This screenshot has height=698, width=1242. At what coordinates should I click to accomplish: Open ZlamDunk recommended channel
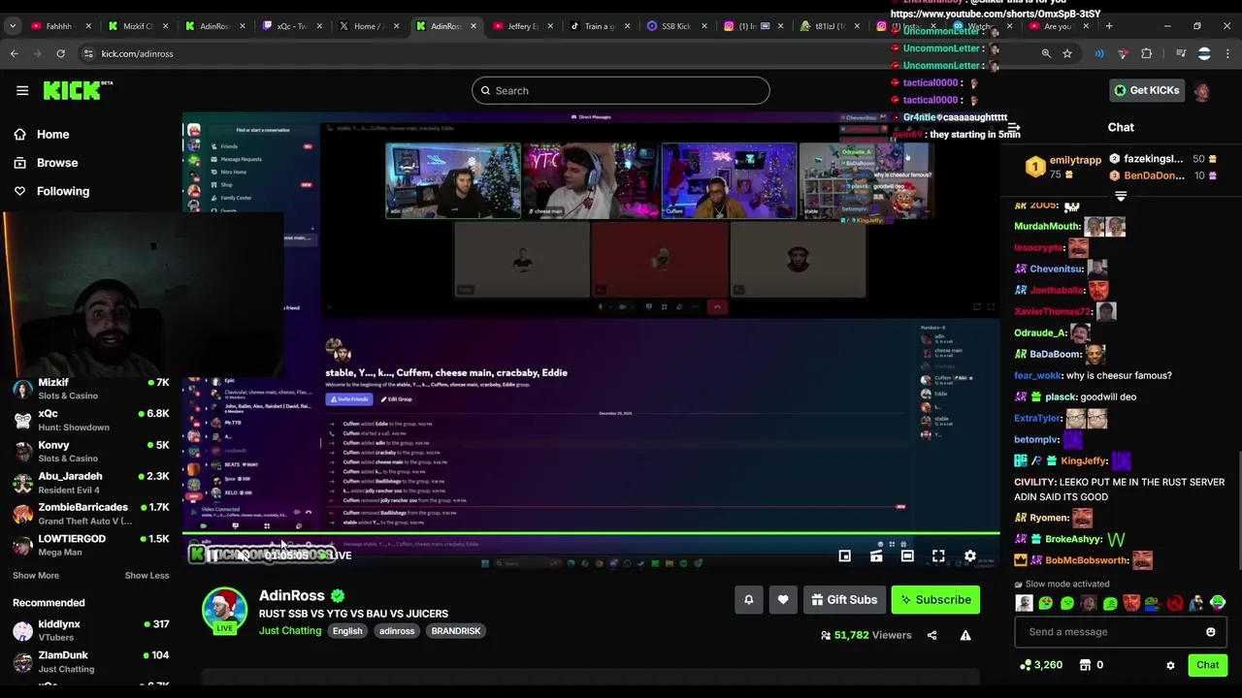(91, 661)
